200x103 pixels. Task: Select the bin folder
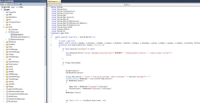tap(9, 20)
